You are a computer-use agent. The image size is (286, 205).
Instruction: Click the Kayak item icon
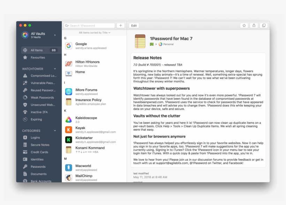(x=69, y=130)
